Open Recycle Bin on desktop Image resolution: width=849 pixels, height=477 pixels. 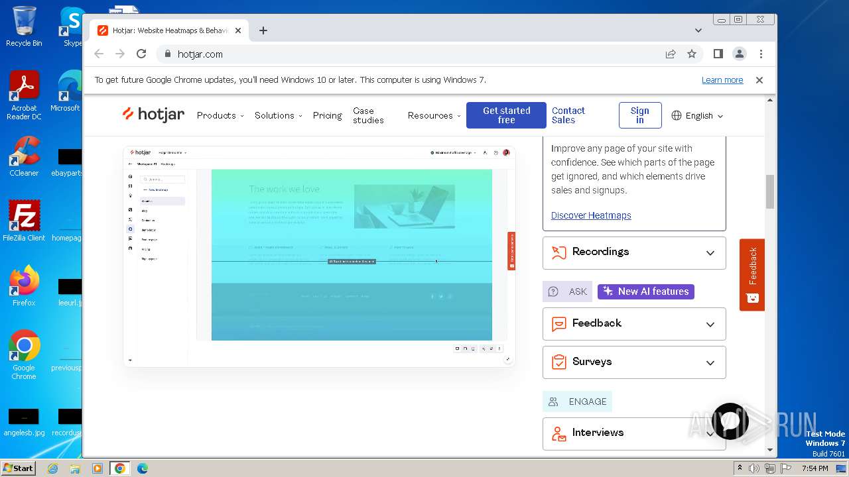(24, 26)
